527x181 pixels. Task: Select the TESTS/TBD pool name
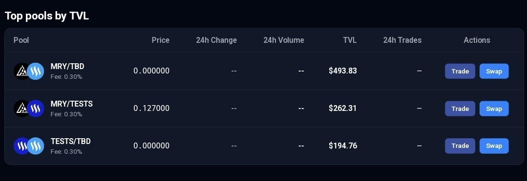pyautogui.click(x=71, y=141)
